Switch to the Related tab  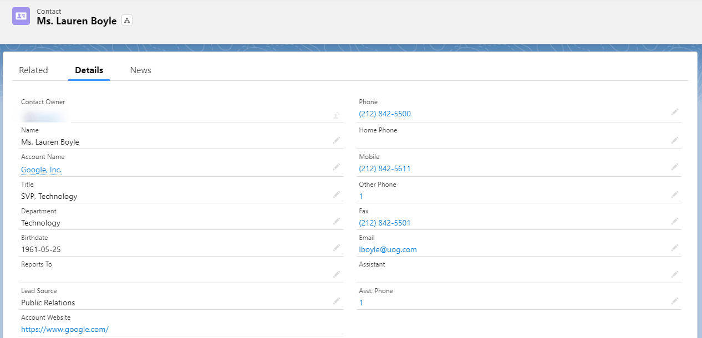point(33,70)
